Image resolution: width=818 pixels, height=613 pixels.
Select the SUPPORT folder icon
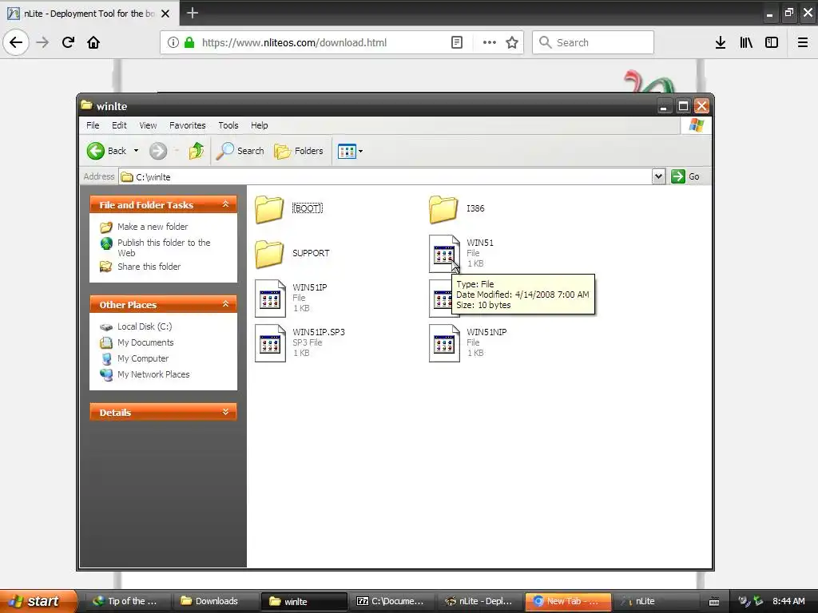pyautogui.click(x=269, y=254)
